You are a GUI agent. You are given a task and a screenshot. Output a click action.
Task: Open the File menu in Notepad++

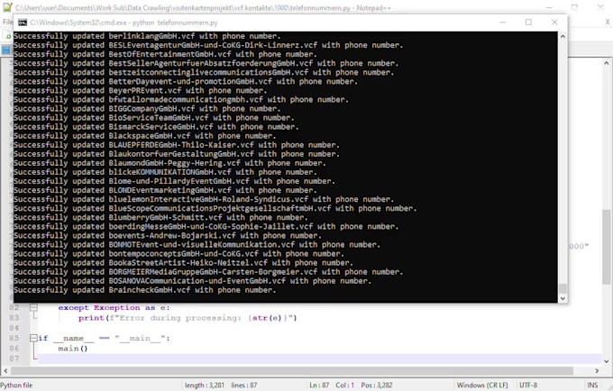pyautogui.click(x=7, y=22)
